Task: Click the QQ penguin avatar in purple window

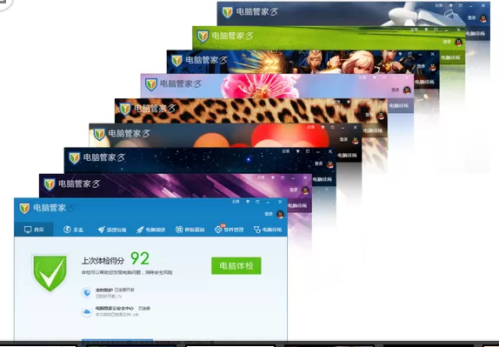Action: pyautogui.click(x=305, y=190)
